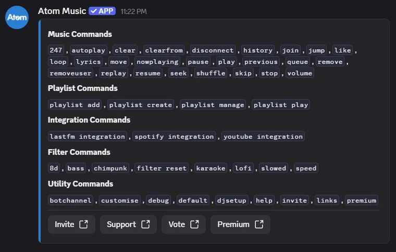The image size is (396, 252).
Task: Click the external-link icon on Invite button
Action: click(x=83, y=224)
